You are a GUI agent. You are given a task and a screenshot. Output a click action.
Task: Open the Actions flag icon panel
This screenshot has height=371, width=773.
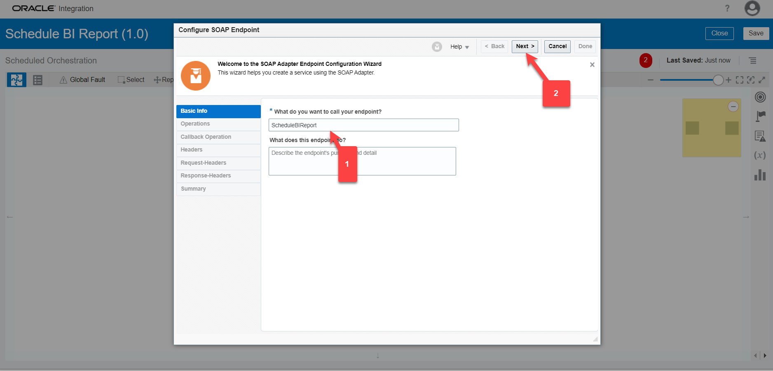click(760, 117)
